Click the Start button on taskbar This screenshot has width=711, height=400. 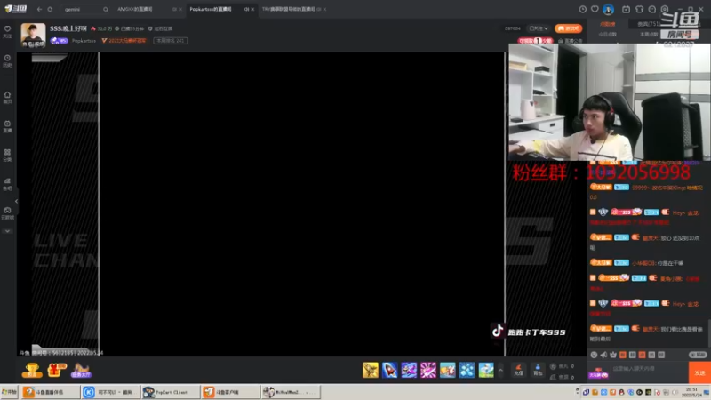pos(9,392)
